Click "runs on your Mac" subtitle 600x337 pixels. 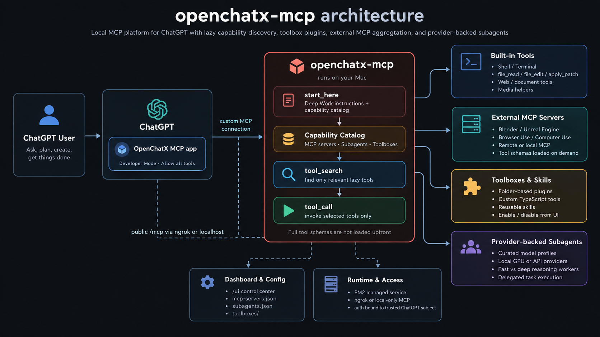[x=342, y=78]
